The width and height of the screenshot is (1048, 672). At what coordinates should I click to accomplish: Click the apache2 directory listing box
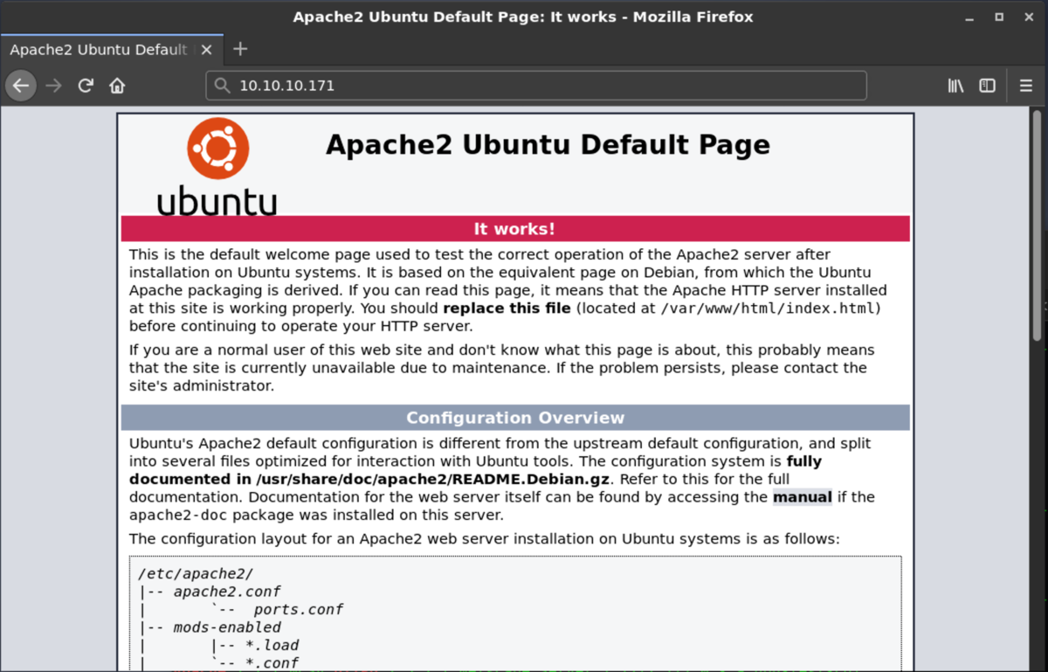[x=514, y=612]
